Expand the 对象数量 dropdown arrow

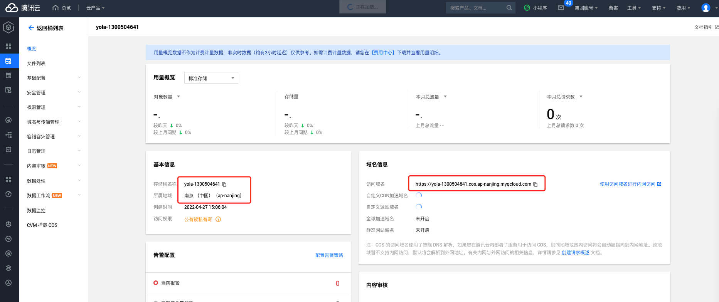click(x=178, y=97)
